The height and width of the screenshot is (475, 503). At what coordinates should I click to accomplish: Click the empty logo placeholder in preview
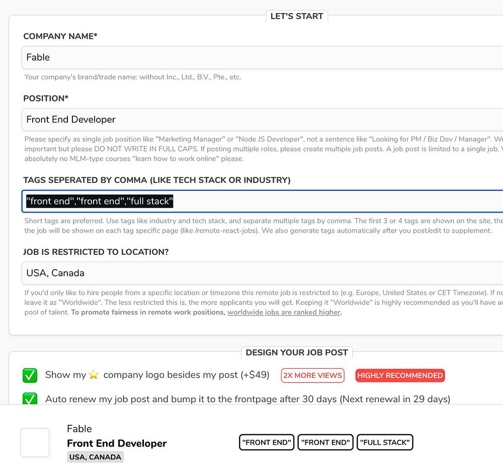coord(35,443)
